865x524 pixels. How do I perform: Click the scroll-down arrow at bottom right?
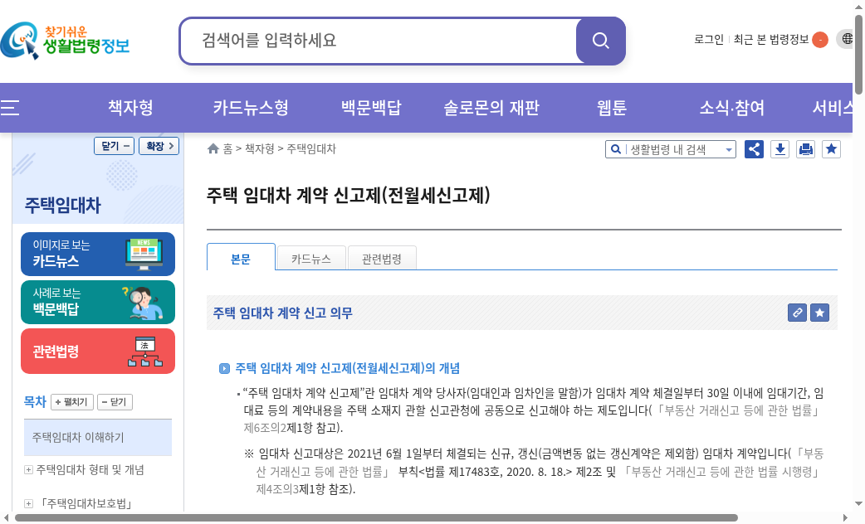coord(858,503)
